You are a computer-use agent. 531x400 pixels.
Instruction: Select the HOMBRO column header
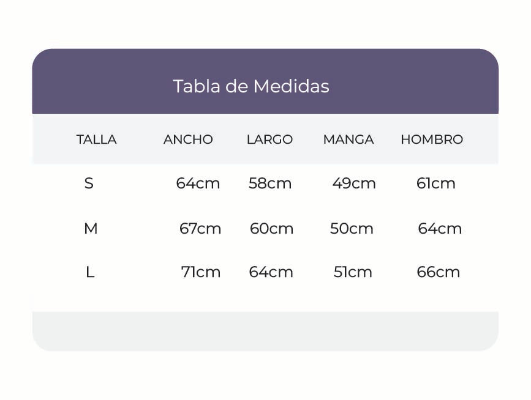pyautogui.click(x=432, y=139)
